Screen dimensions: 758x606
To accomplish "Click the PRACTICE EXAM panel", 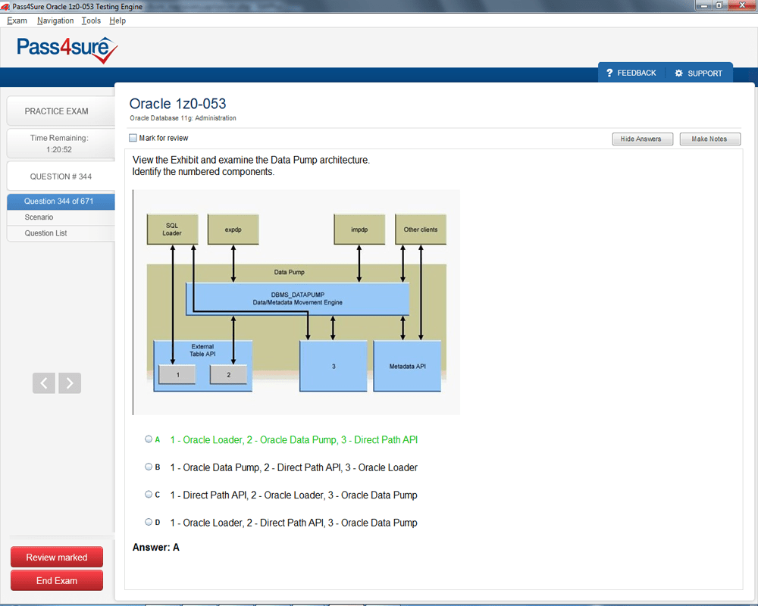I will (61, 111).
